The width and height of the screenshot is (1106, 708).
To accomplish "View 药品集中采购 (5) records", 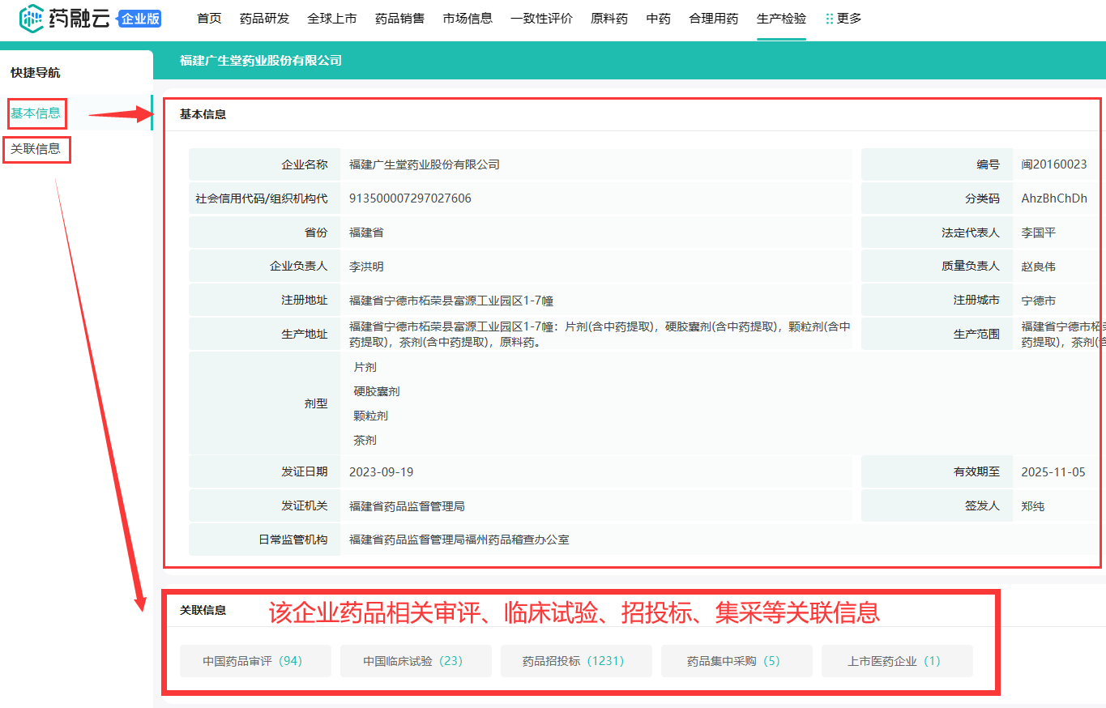I will pos(737,661).
